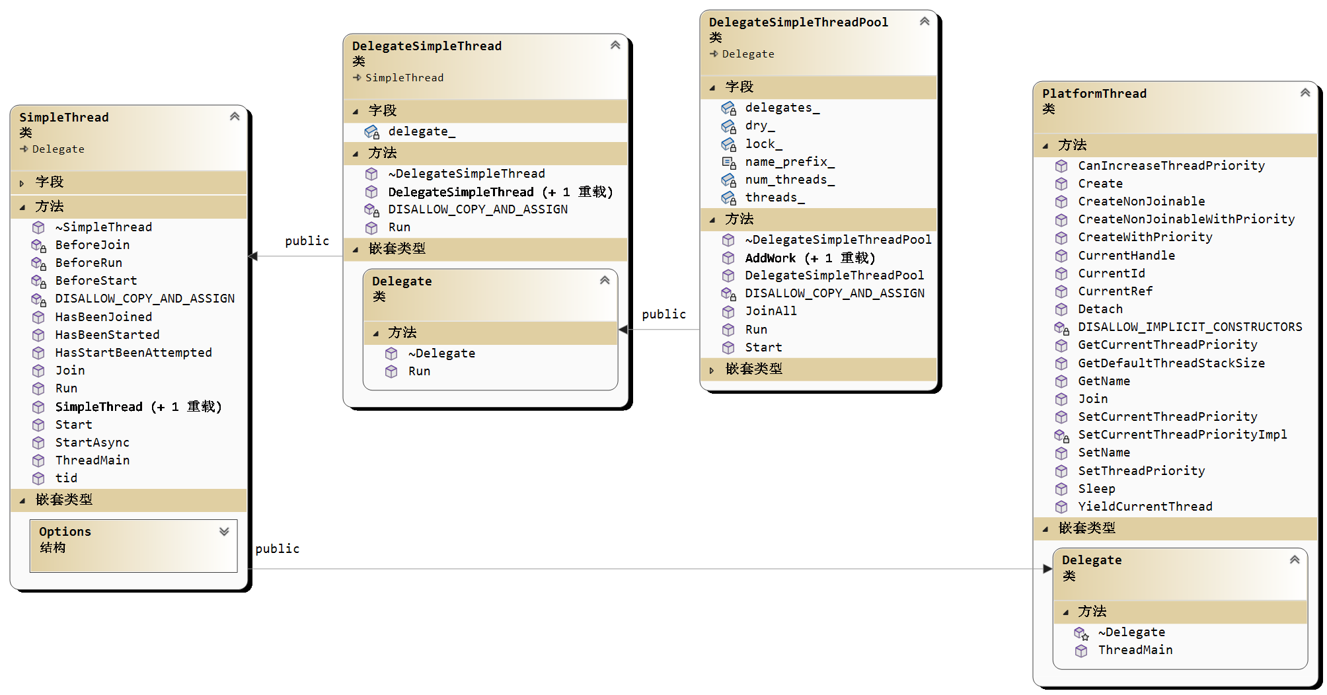
Task: Expand the 字段 section in SimpleThread
Action: click(22, 183)
